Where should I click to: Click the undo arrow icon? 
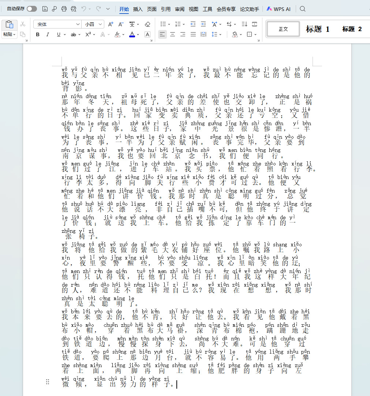tap(84, 9)
